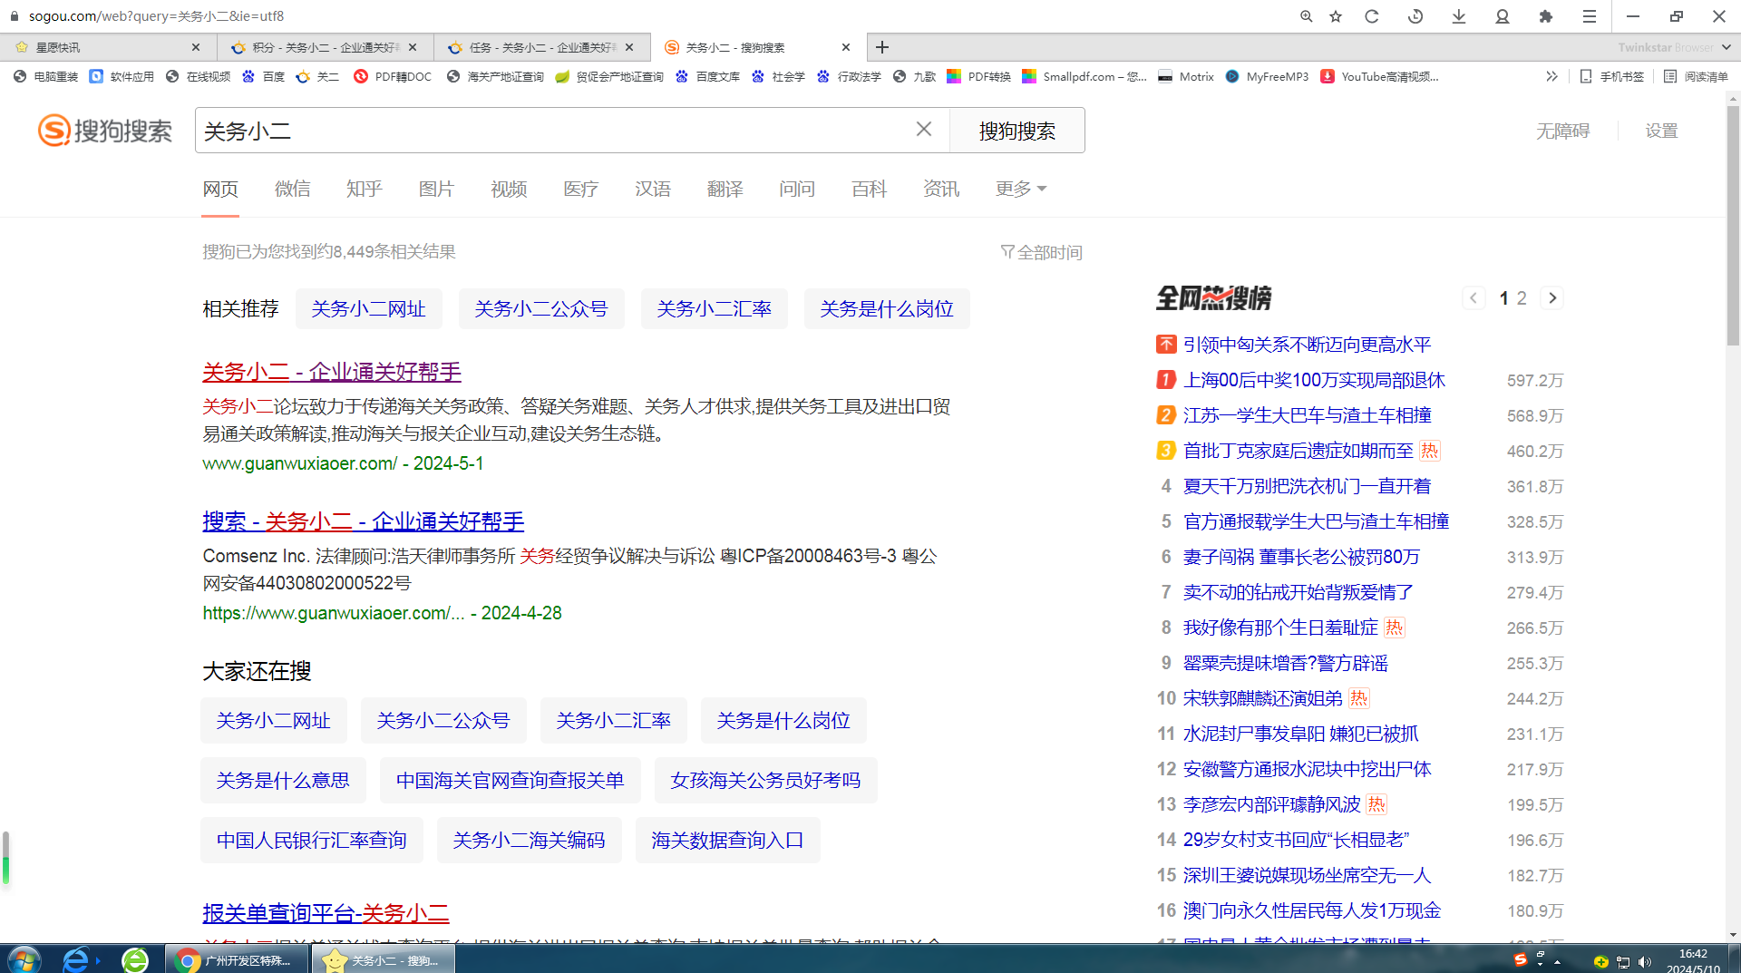Image resolution: width=1741 pixels, height=973 pixels.
Task: Open hot topic 夏天千万别把洗衣机门一直开着
Action: click(x=1307, y=486)
